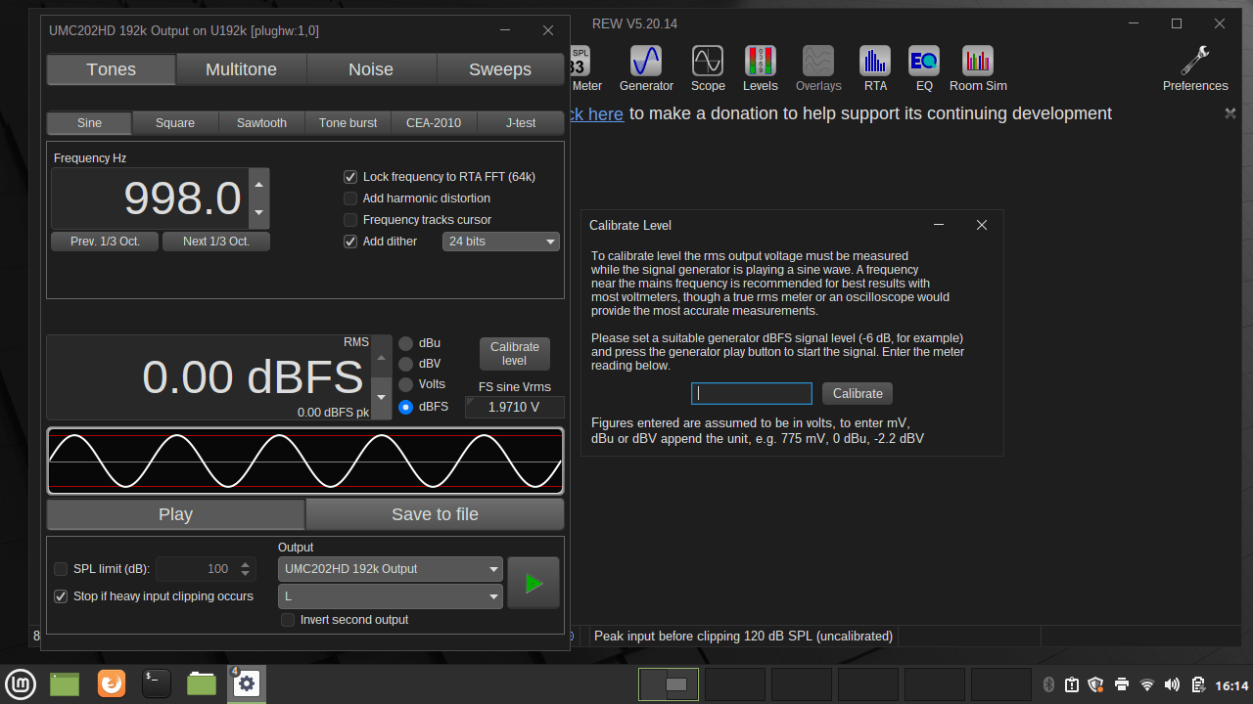Disable Add dither checkbox
1253x704 pixels.
click(350, 242)
